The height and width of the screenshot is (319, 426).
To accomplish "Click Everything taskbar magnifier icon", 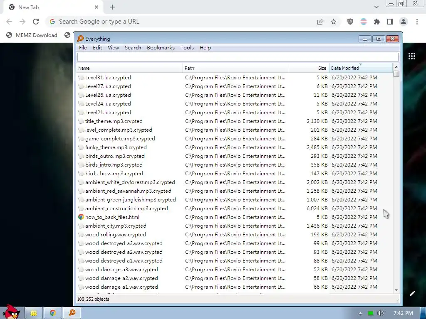I will [72, 313].
